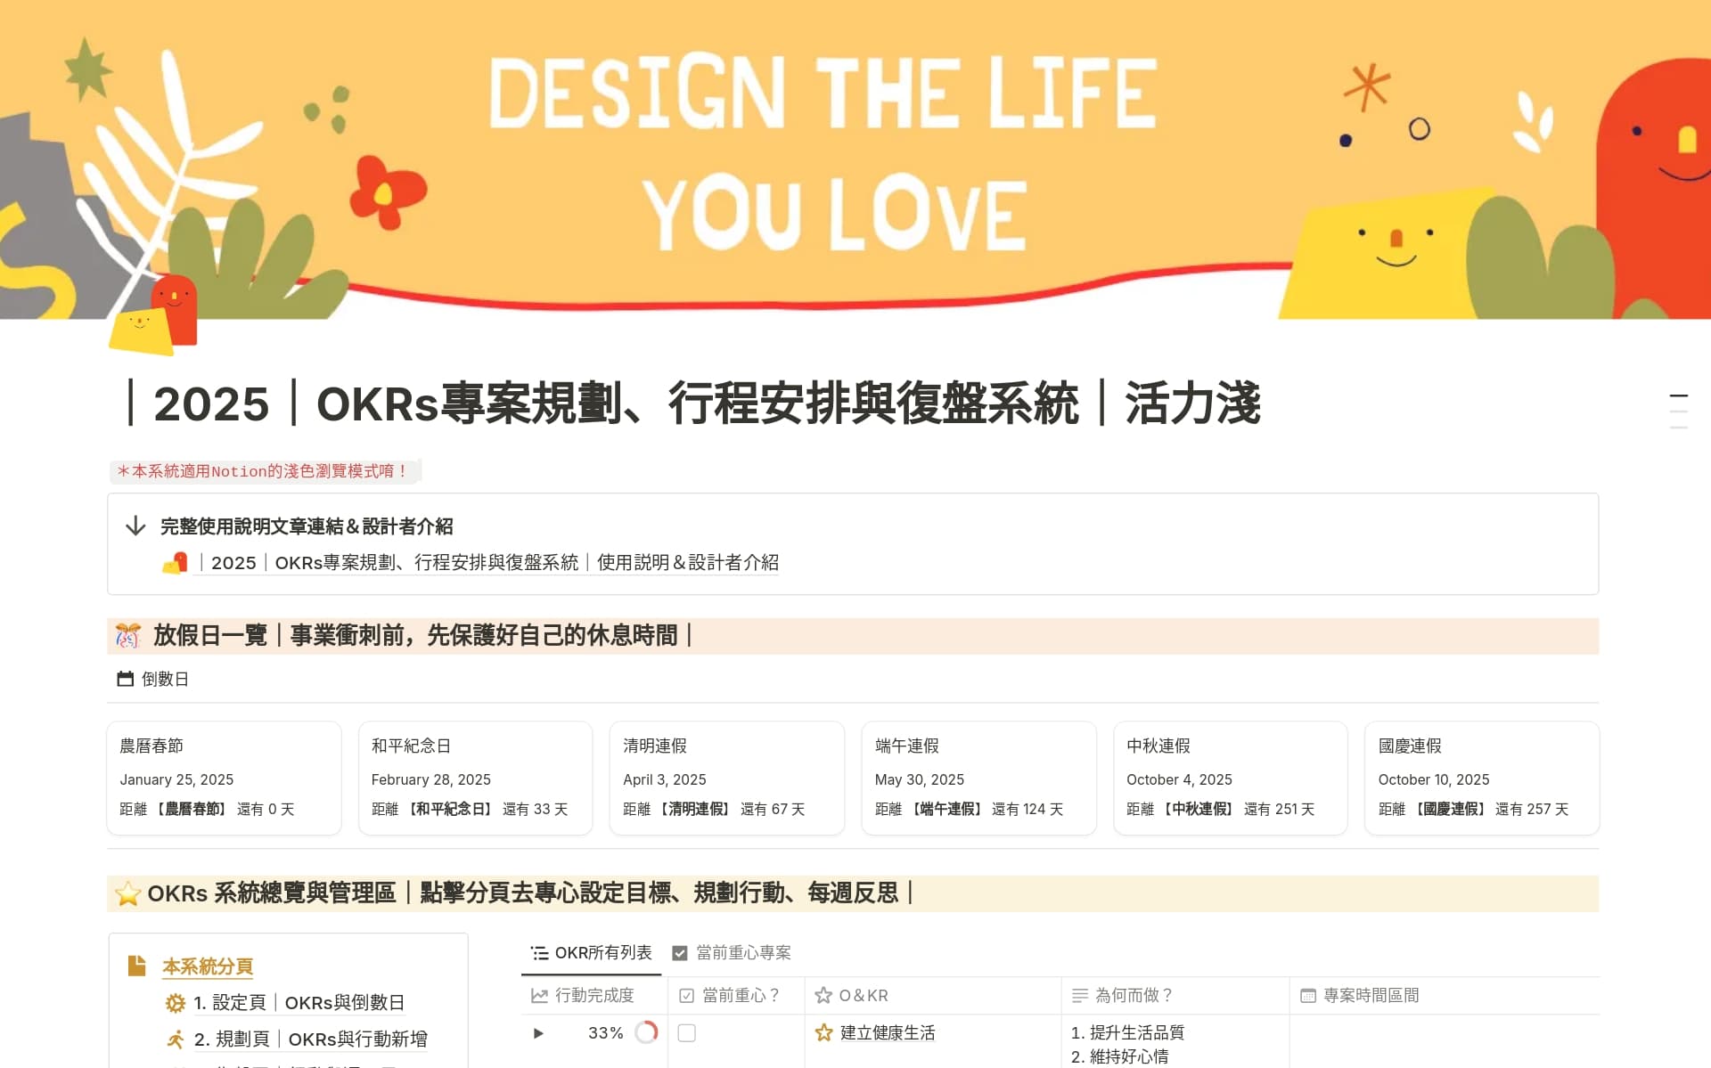Collapse the 完整使用說明文章連結 toggle arrow
The width and height of the screenshot is (1711, 1068).
tap(135, 526)
